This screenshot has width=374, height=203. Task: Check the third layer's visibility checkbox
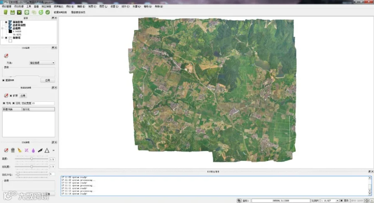pyautogui.click(x=6, y=28)
